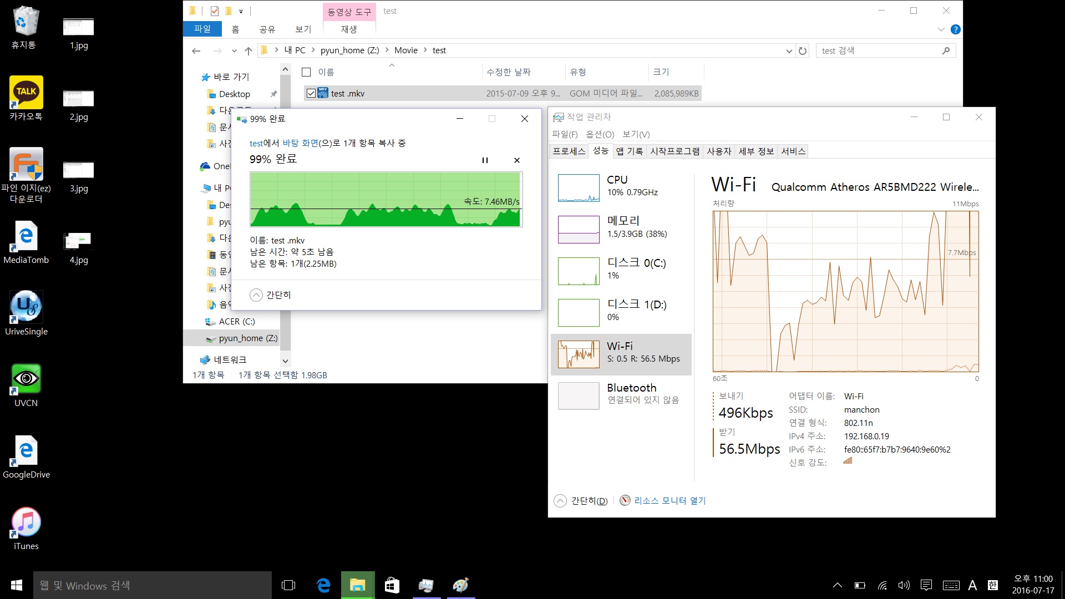Refresh the Explorer address bar location
The width and height of the screenshot is (1065, 599).
coord(803,51)
